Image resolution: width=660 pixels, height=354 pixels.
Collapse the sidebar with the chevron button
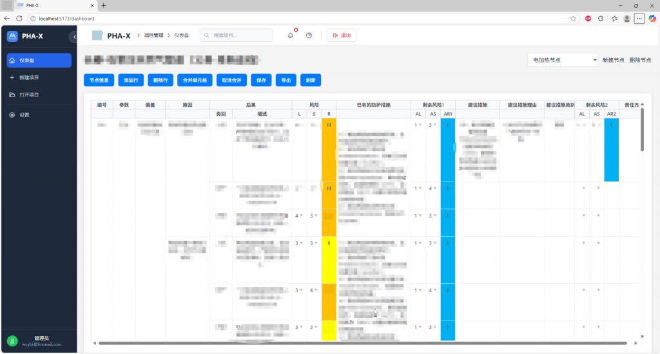tap(73, 37)
